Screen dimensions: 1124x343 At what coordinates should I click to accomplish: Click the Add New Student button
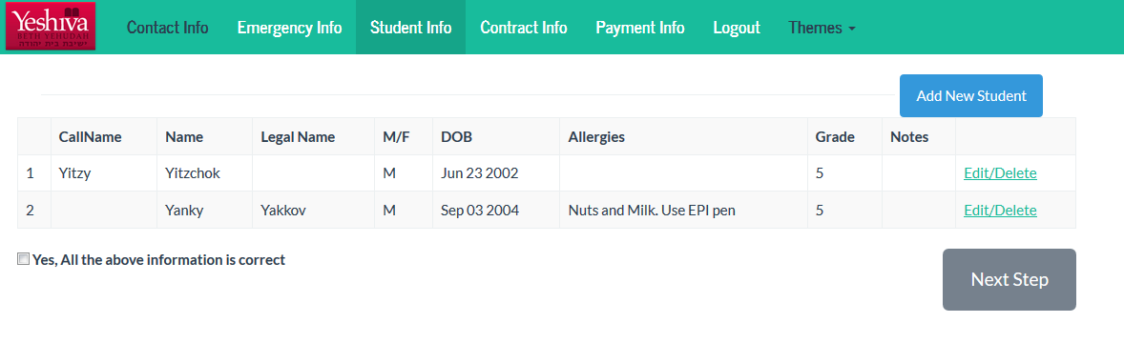(971, 96)
